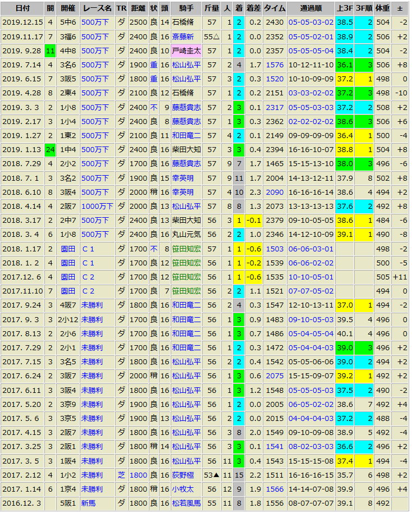The height and width of the screenshot is (513, 412).
Task: Click the タイム column header
Action: (274, 8)
